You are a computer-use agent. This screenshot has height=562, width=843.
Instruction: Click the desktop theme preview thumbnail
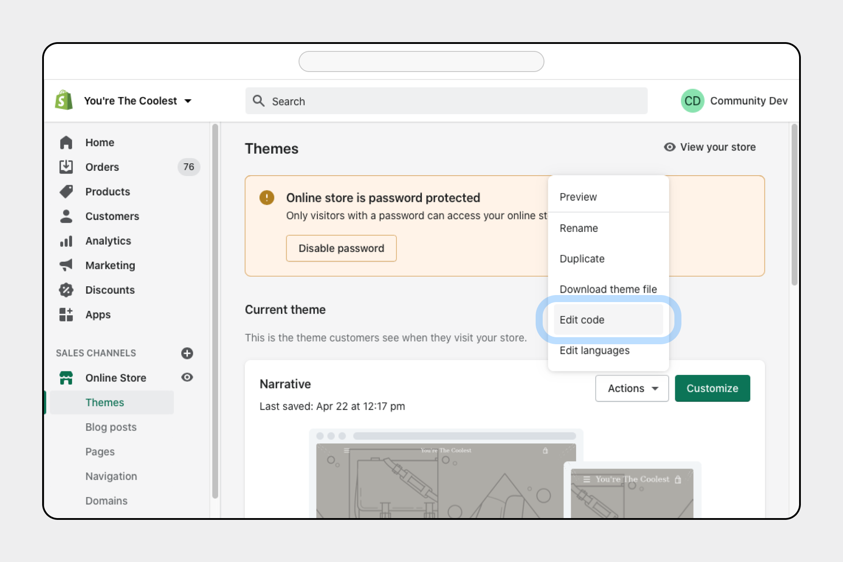(439, 474)
